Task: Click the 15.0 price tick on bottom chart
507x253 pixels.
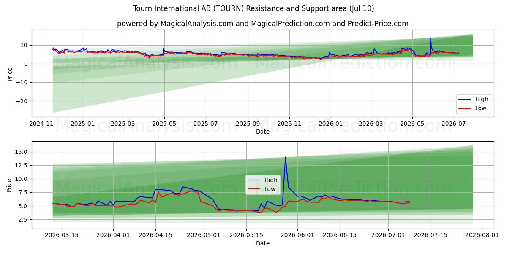Action: [x=22, y=152]
